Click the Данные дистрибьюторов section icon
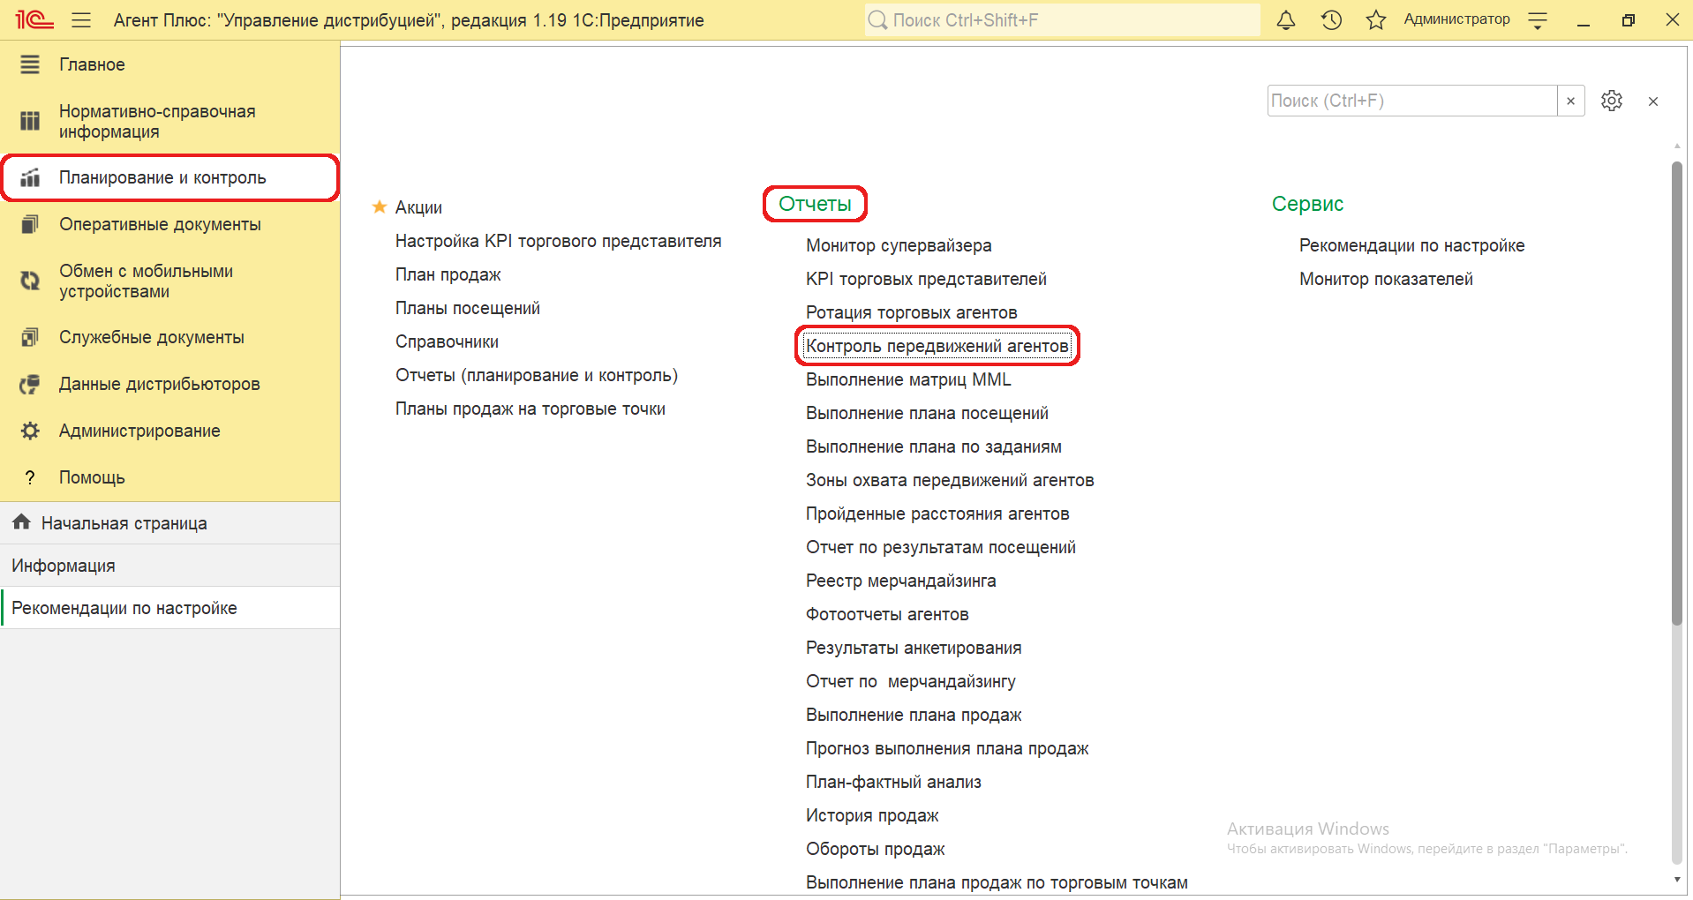Viewport: 1693px width, 900px height. [x=30, y=384]
